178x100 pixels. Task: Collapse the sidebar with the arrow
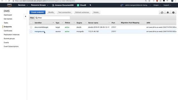pos(26,16)
